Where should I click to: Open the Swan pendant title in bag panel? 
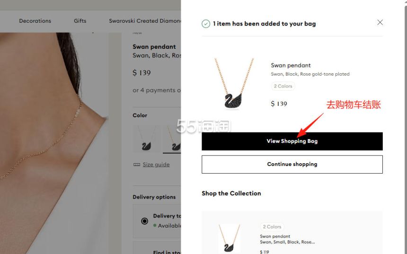[x=291, y=65]
